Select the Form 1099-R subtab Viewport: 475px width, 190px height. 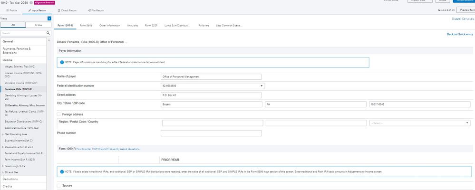coord(65,26)
